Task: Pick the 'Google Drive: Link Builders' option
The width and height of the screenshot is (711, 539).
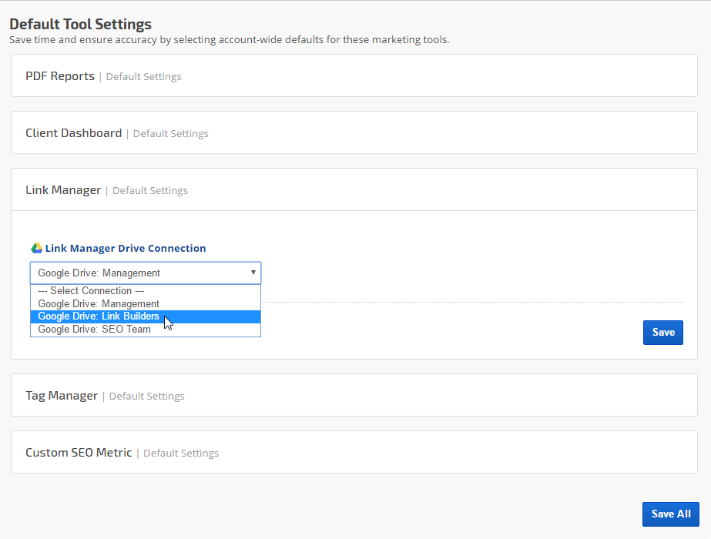Action: pos(99,316)
